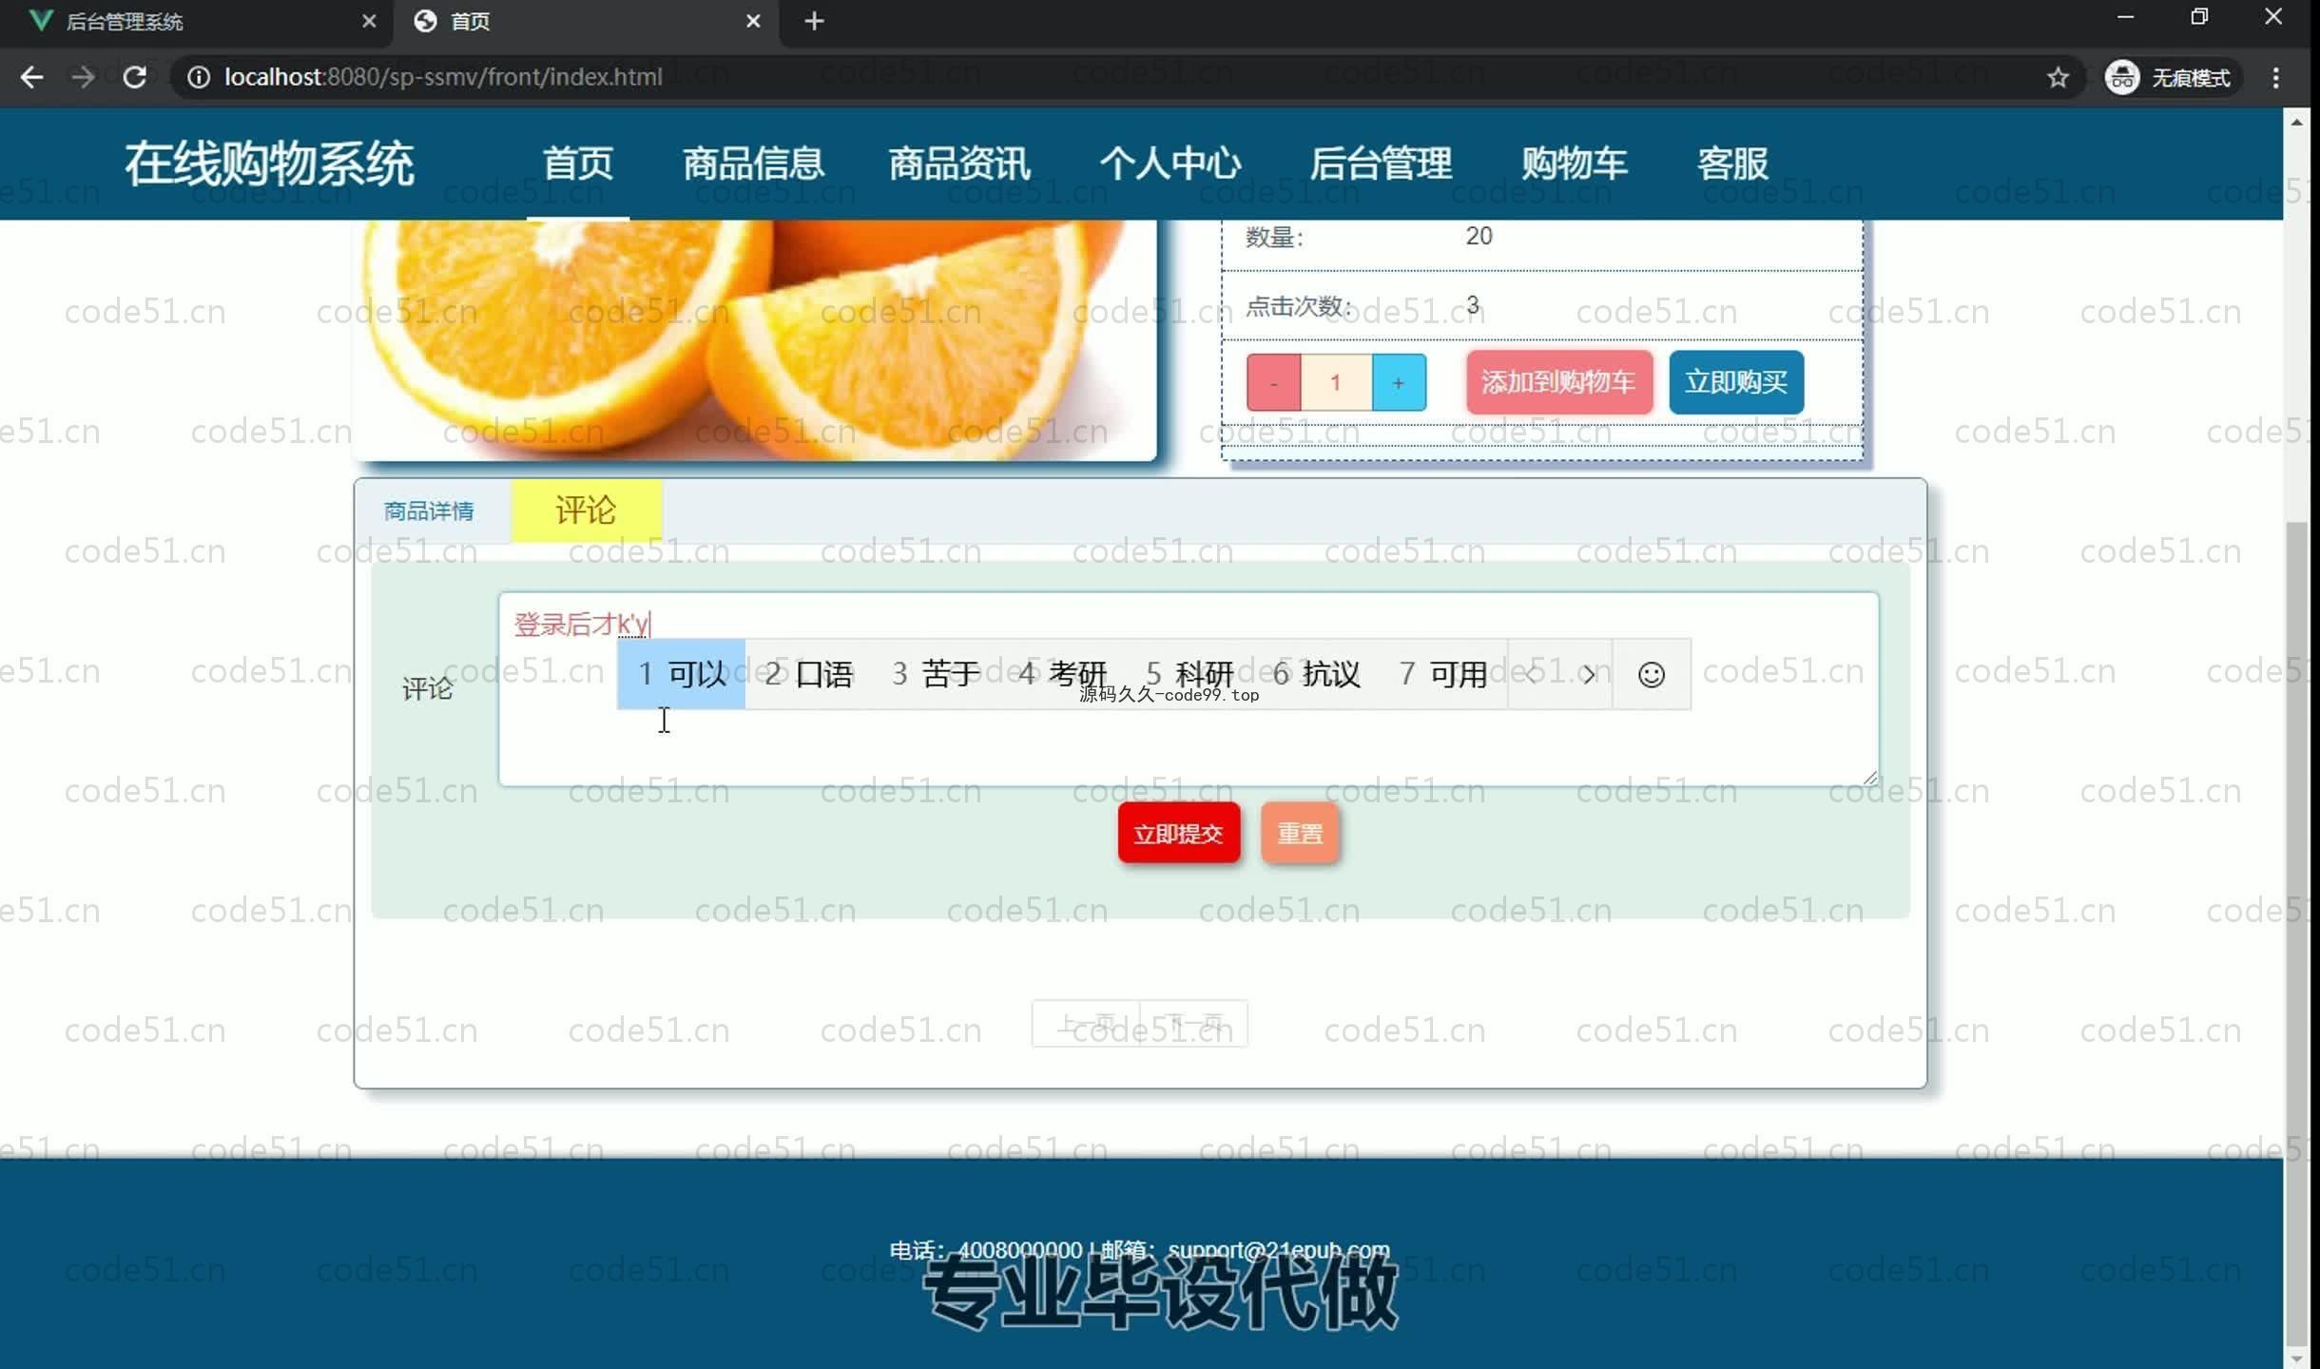This screenshot has width=2320, height=1369.
Task: Click 添加到购物车 button
Action: 1558,382
